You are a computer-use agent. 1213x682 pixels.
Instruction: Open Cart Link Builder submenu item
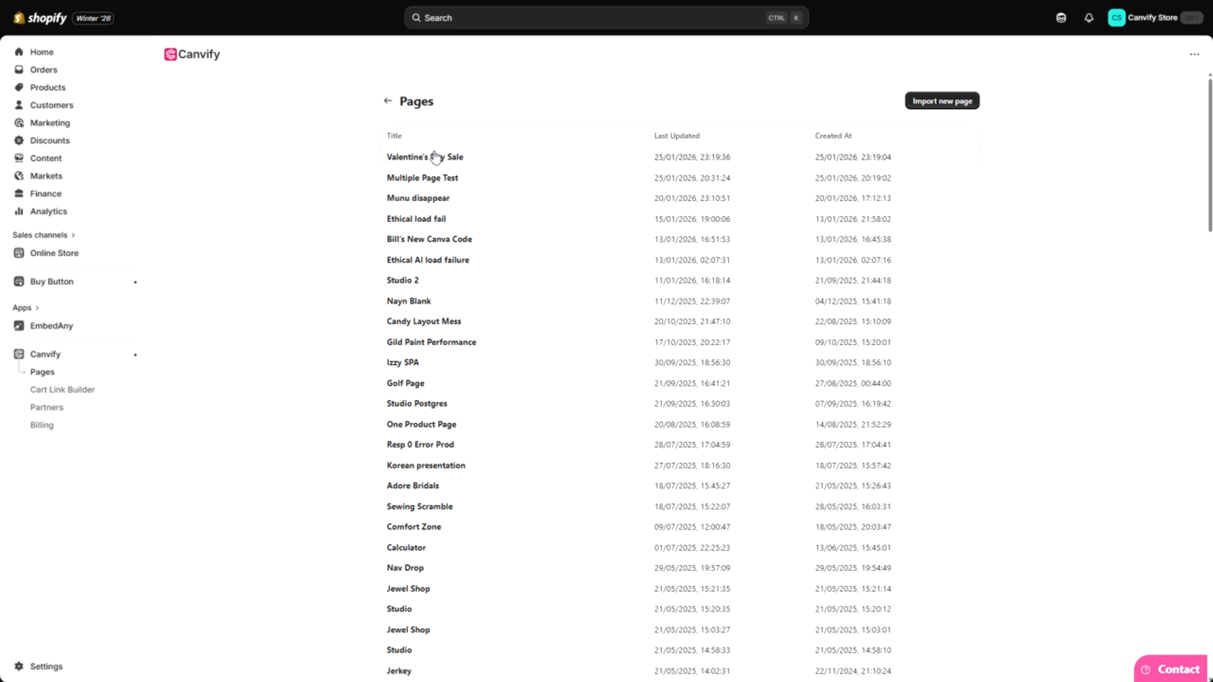[x=62, y=389]
